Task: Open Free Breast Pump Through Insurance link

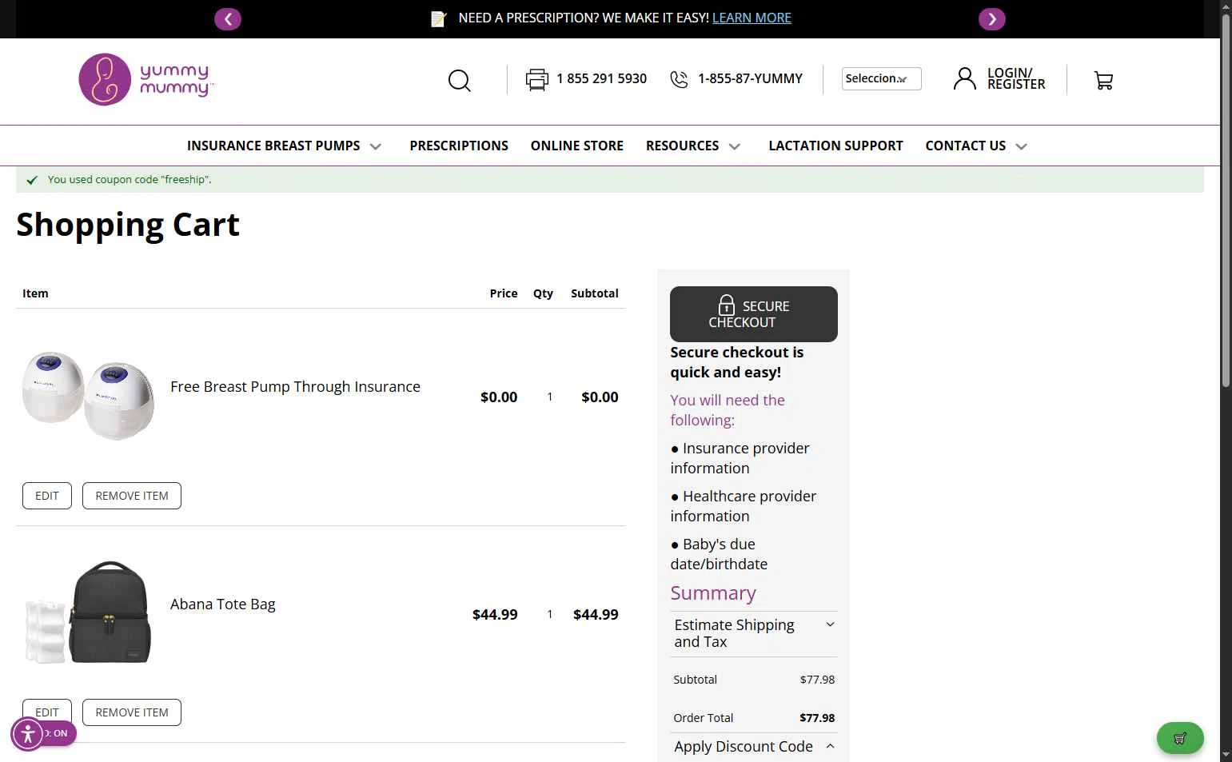Action: (295, 386)
